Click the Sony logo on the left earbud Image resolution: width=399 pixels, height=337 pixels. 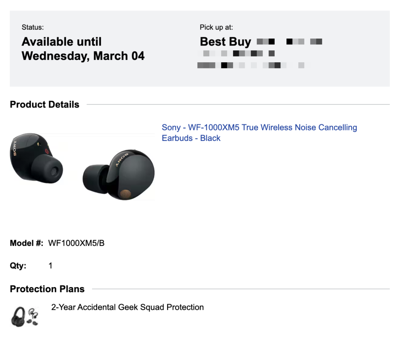point(15,149)
